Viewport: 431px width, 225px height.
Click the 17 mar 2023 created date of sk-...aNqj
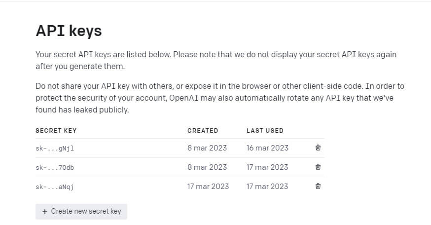208,186
